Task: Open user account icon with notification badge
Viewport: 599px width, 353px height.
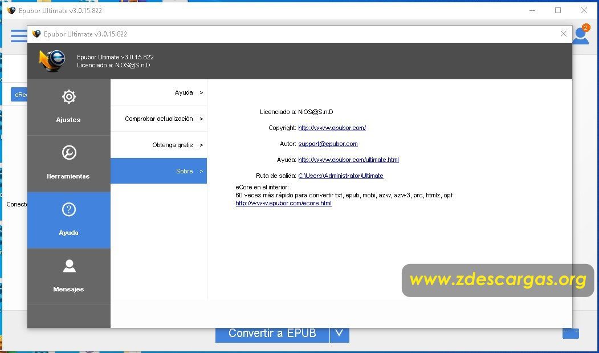Action: pos(581,35)
